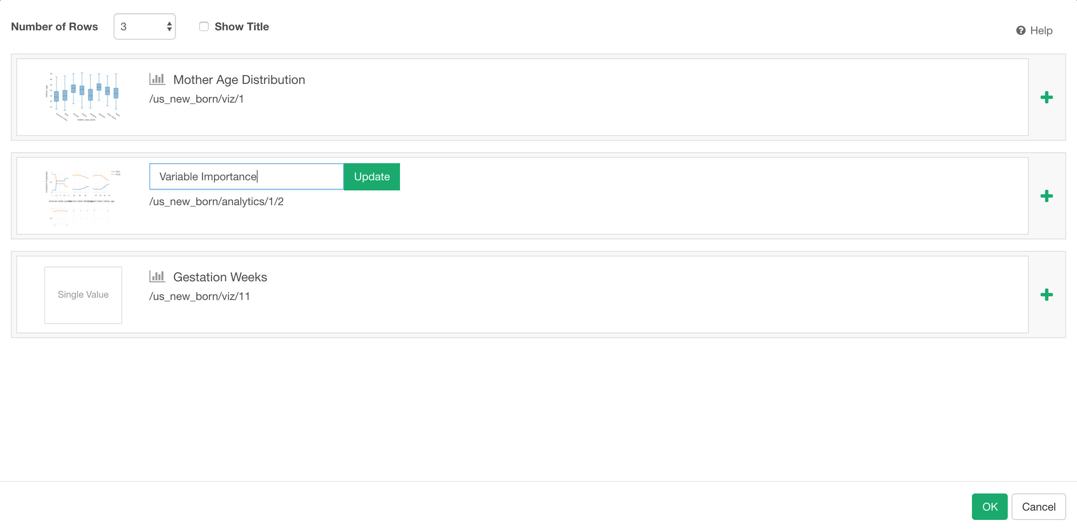Viewport: 1077px width, 530px height.
Task: Click the green plus on Gestation Weeks row
Action: click(1047, 295)
